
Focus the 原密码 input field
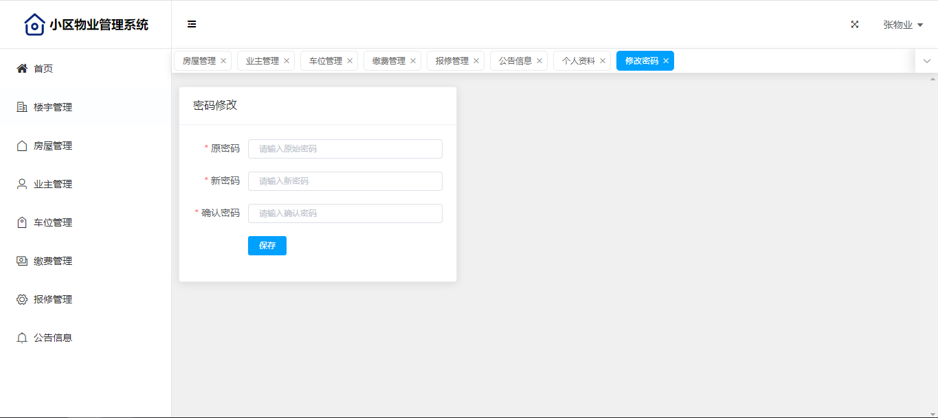pyautogui.click(x=345, y=149)
